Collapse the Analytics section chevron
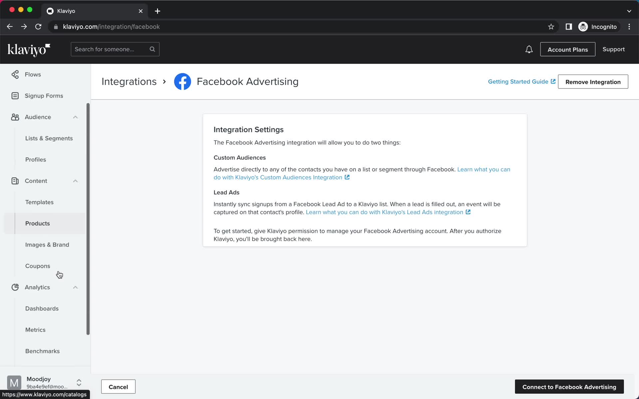Screen dimensions: 639x399 click(x=75, y=287)
